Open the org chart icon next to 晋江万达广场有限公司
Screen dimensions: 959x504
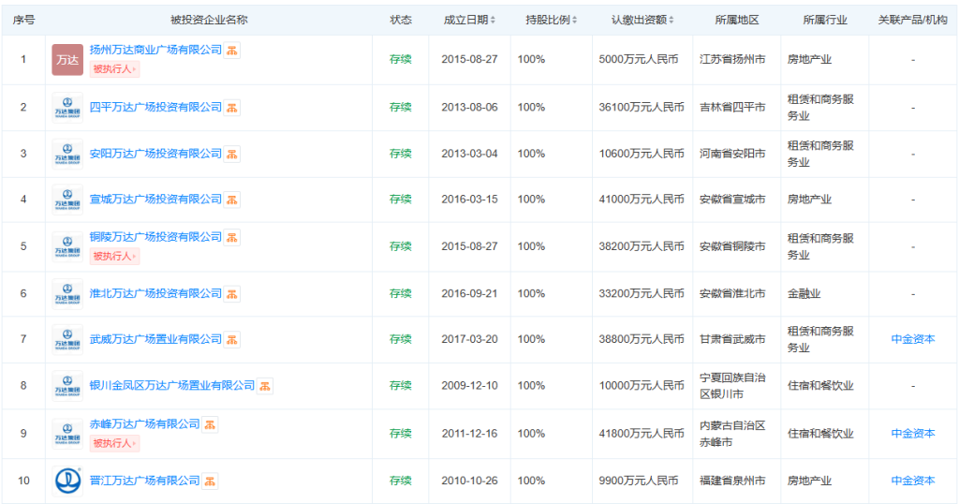tap(211, 482)
